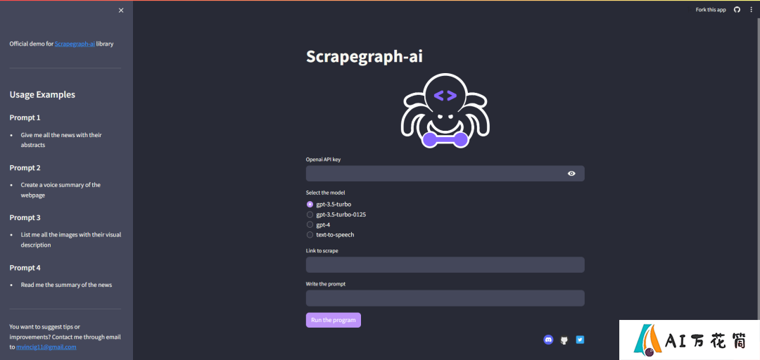Select the gpt-3.5-turbo-0125 model option
The height and width of the screenshot is (360, 760).
336,214
